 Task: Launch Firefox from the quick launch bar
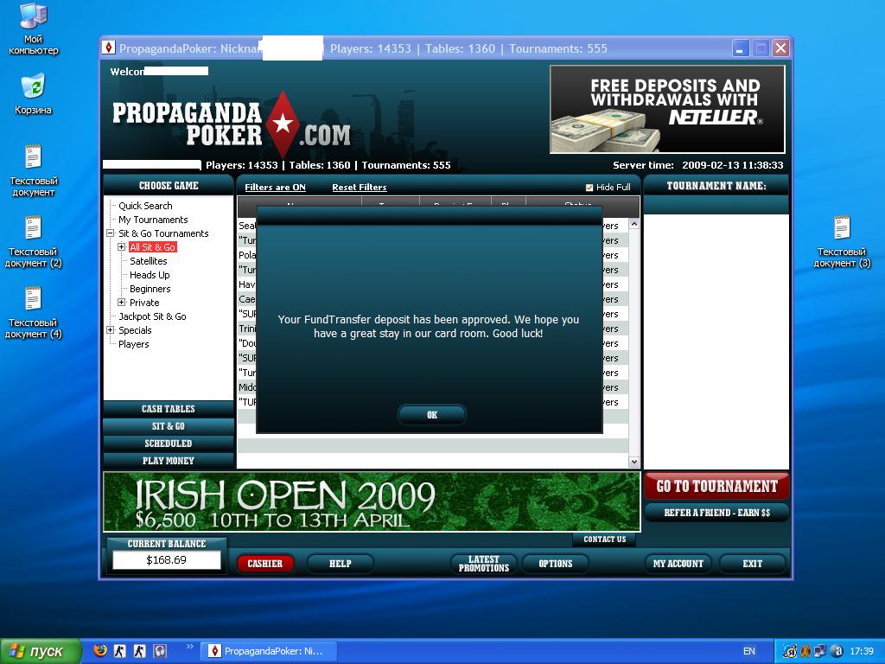click(100, 650)
